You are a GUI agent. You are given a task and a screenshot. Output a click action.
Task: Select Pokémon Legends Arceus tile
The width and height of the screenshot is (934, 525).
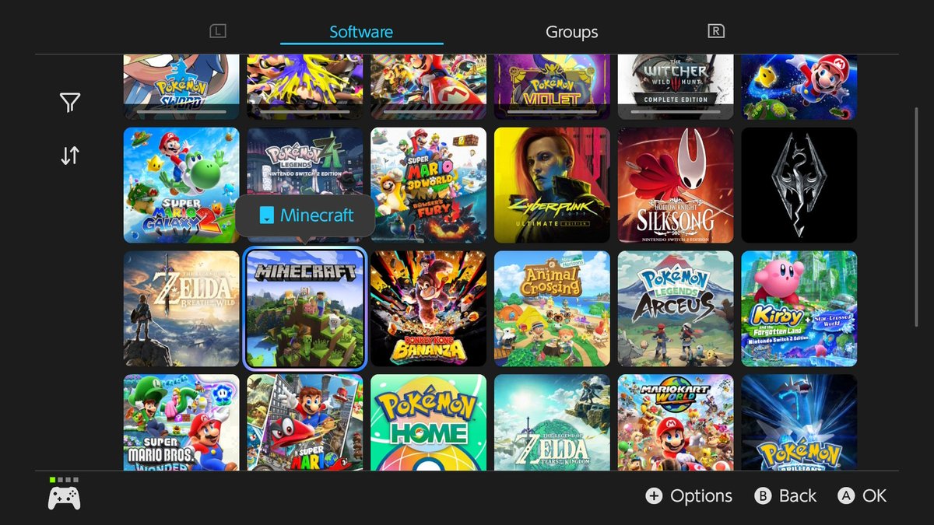pyautogui.click(x=676, y=309)
